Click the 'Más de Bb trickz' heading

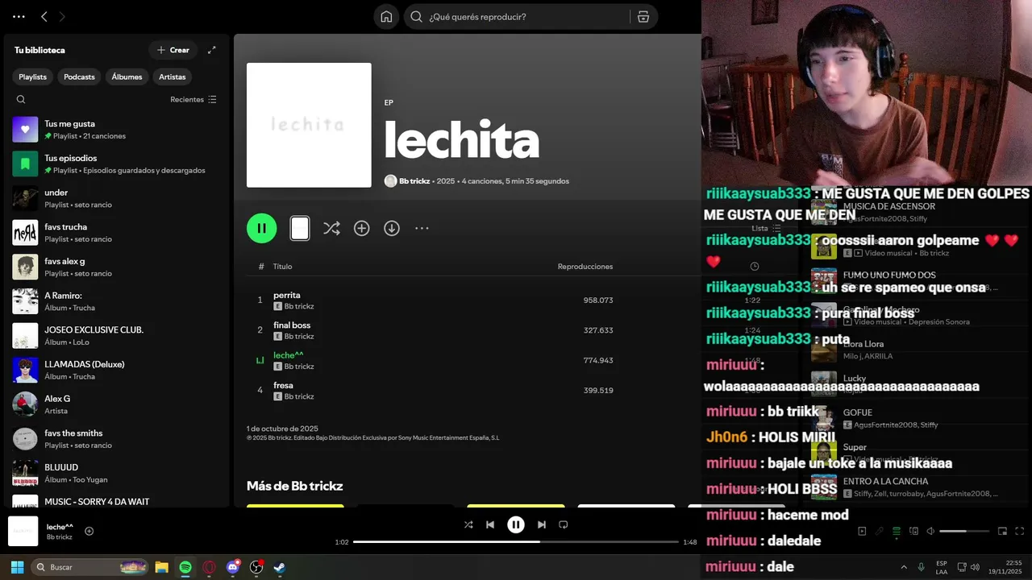coord(294,486)
